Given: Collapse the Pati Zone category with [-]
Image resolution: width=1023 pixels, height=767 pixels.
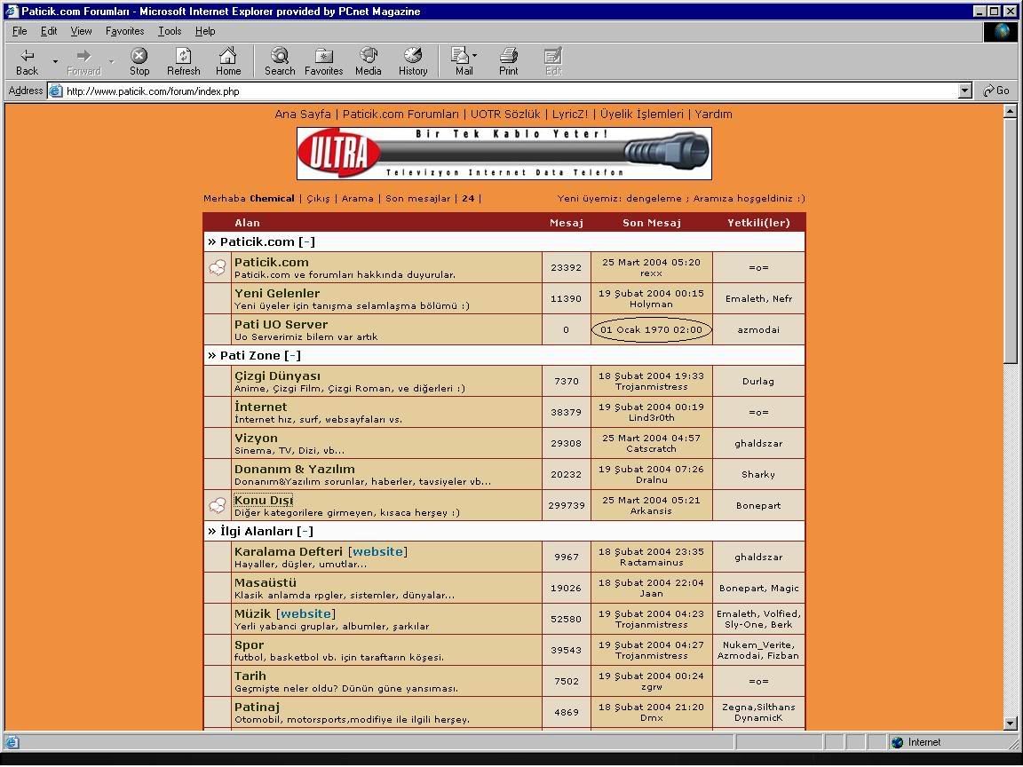Looking at the screenshot, I should (292, 355).
